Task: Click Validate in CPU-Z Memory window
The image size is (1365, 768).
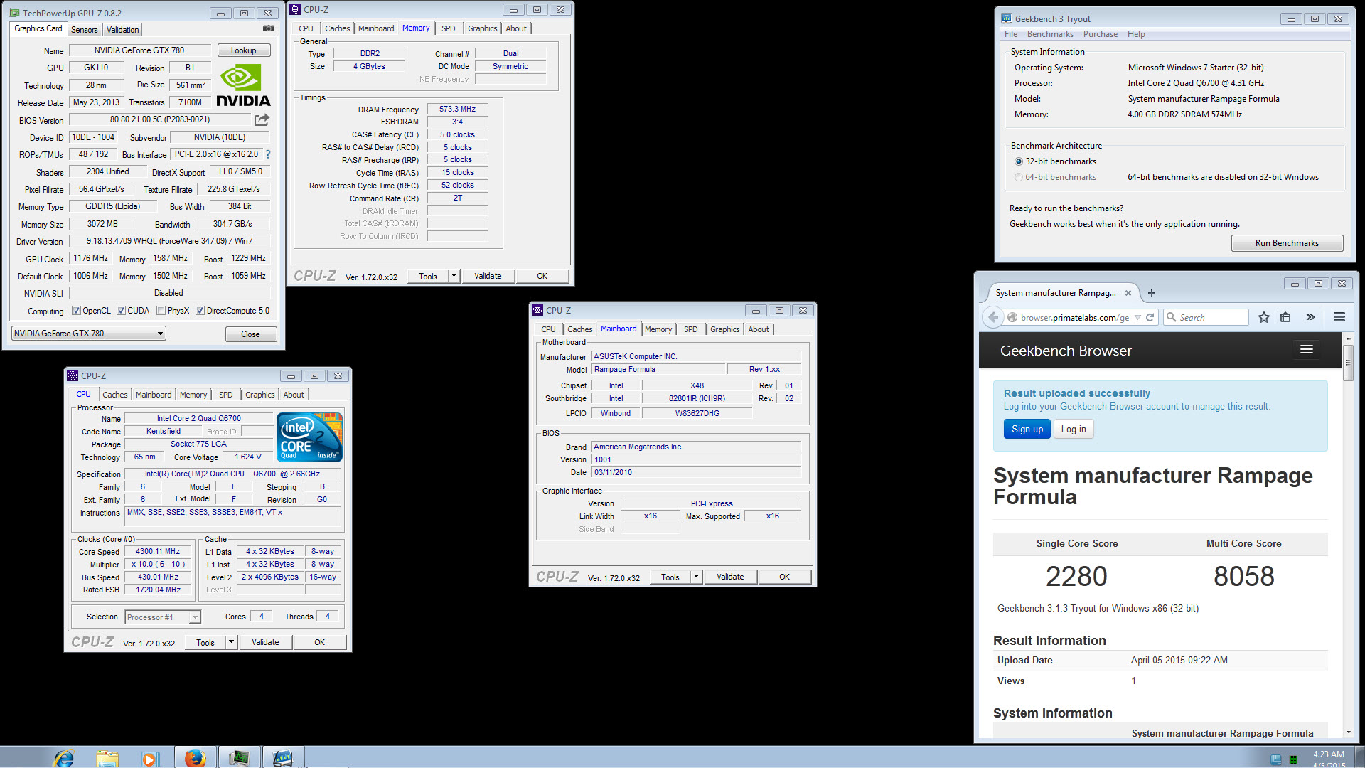Action: [x=488, y=276]
